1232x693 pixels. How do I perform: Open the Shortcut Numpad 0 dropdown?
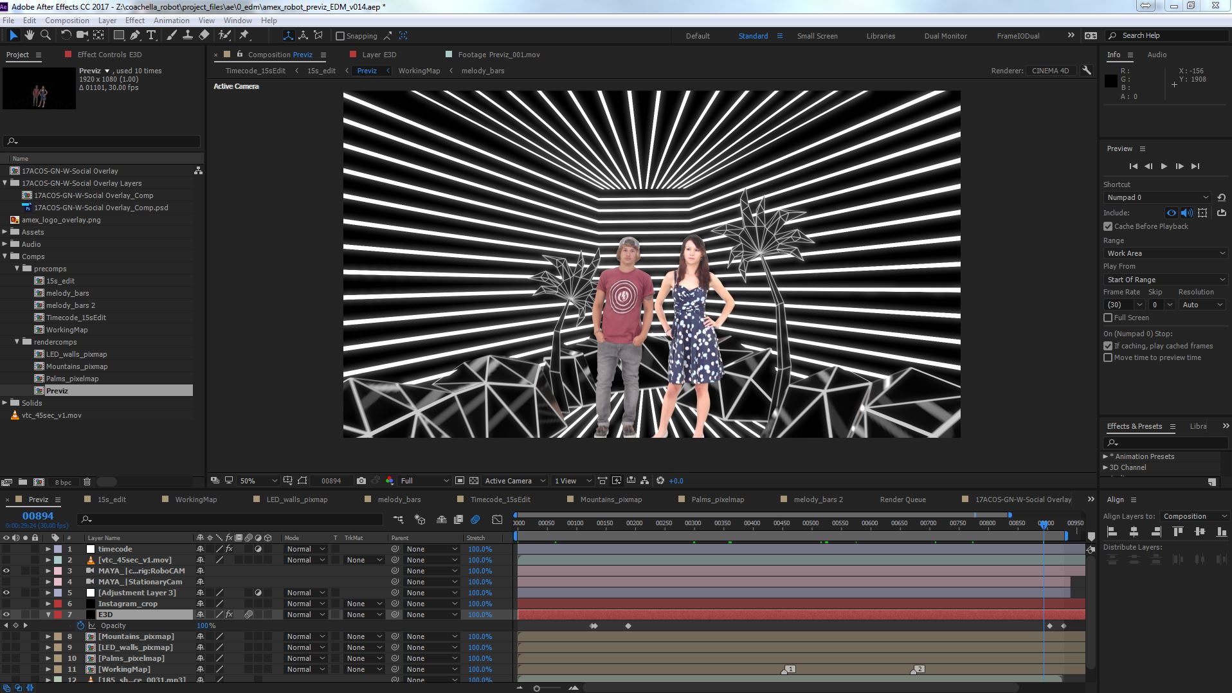pos(1157,197)
